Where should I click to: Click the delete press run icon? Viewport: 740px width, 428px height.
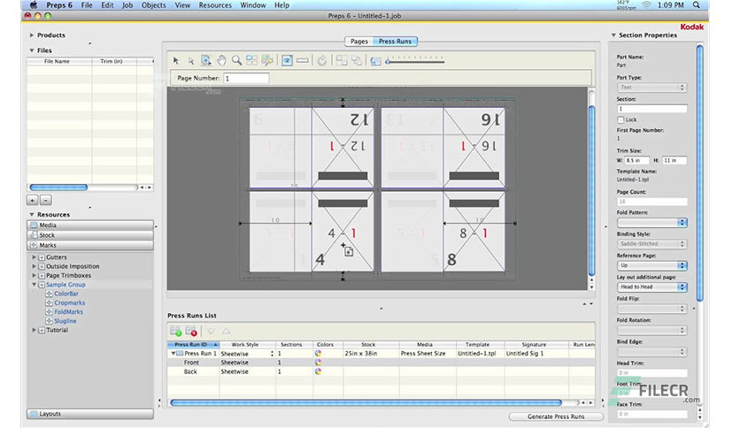(191, 330)
